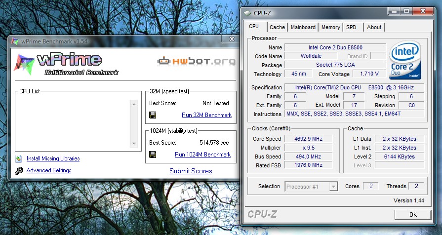This screenshot has width=442, height=235.
Task: Click Bus Speed value 494.0 MHz
Action: pyautogui.click(x=308, y=157)
